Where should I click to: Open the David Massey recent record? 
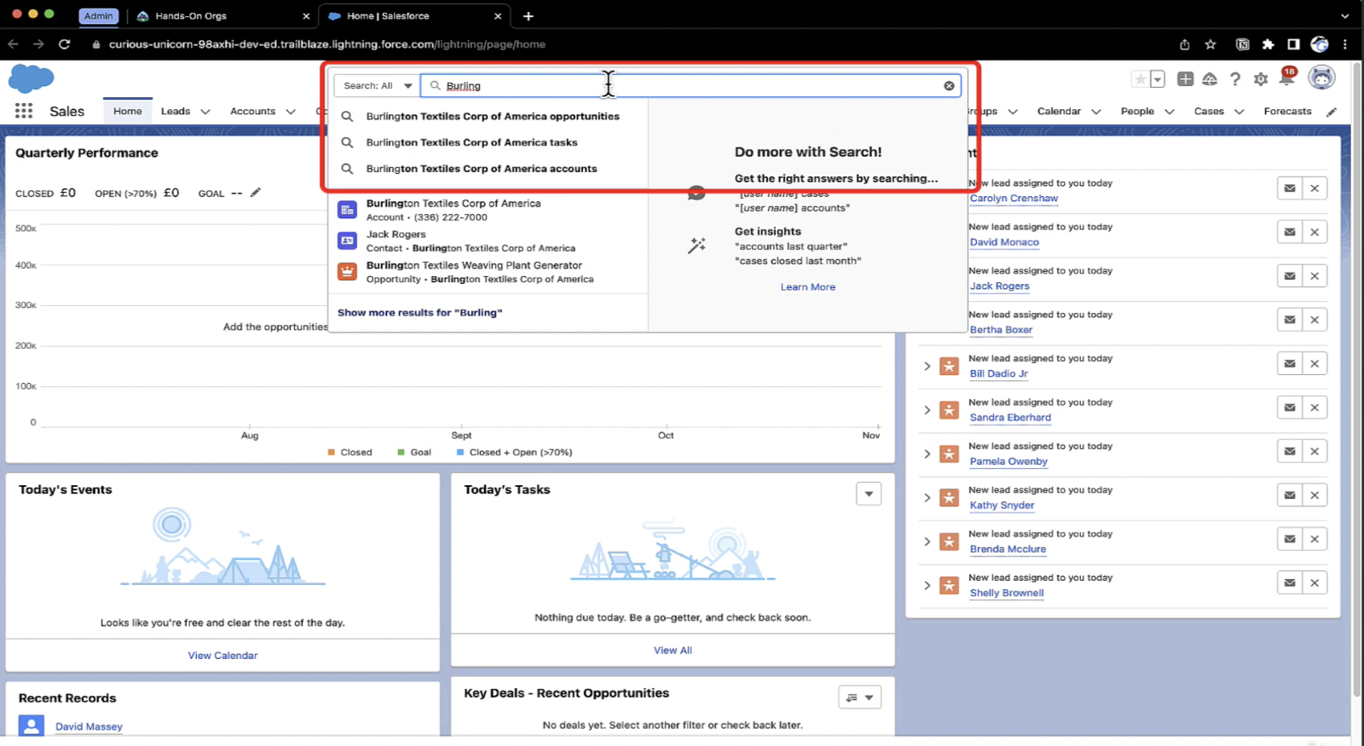click(x=89, y=726)
